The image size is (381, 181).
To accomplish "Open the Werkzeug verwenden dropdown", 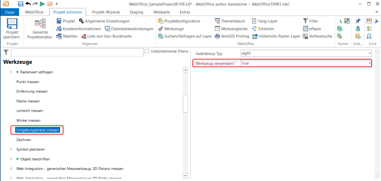I will (370, 63).
